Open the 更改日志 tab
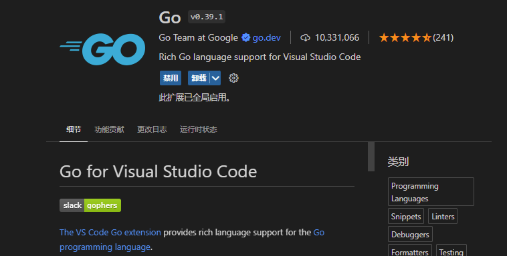The width and height of the screenshot is (507, 256). pos(152,129)
